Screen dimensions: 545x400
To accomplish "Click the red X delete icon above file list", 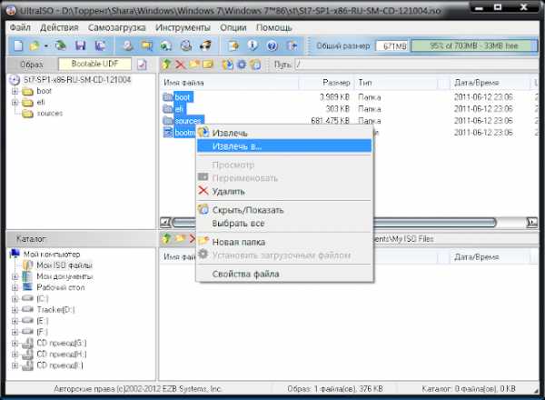I will coord(180,65).
